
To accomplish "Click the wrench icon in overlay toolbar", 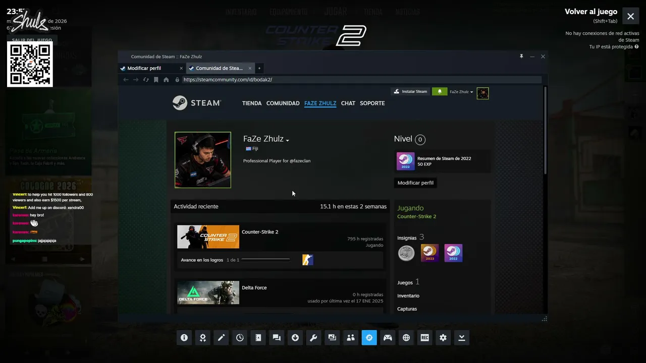I will pyautogui.click(x=313, y=338).
